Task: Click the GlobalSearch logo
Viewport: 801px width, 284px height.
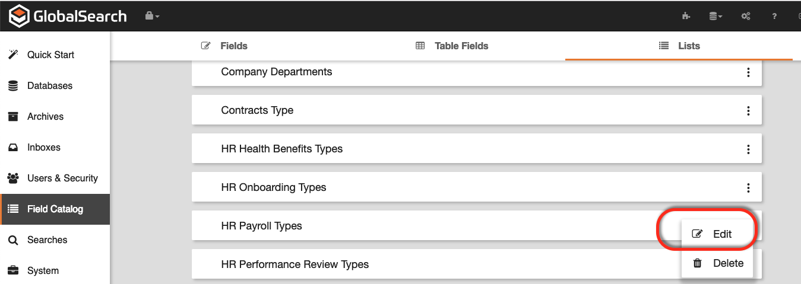Action: coord(68,16)
